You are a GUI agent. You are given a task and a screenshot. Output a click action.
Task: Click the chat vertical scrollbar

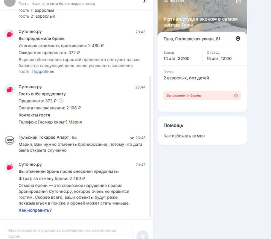point(150,146)
